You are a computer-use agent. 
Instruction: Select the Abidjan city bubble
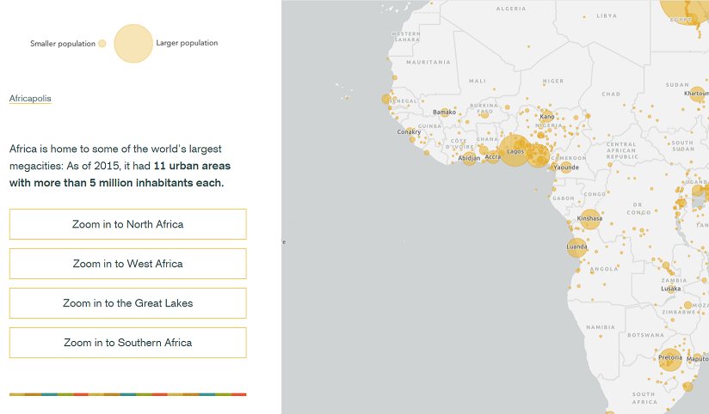(469, 158)
